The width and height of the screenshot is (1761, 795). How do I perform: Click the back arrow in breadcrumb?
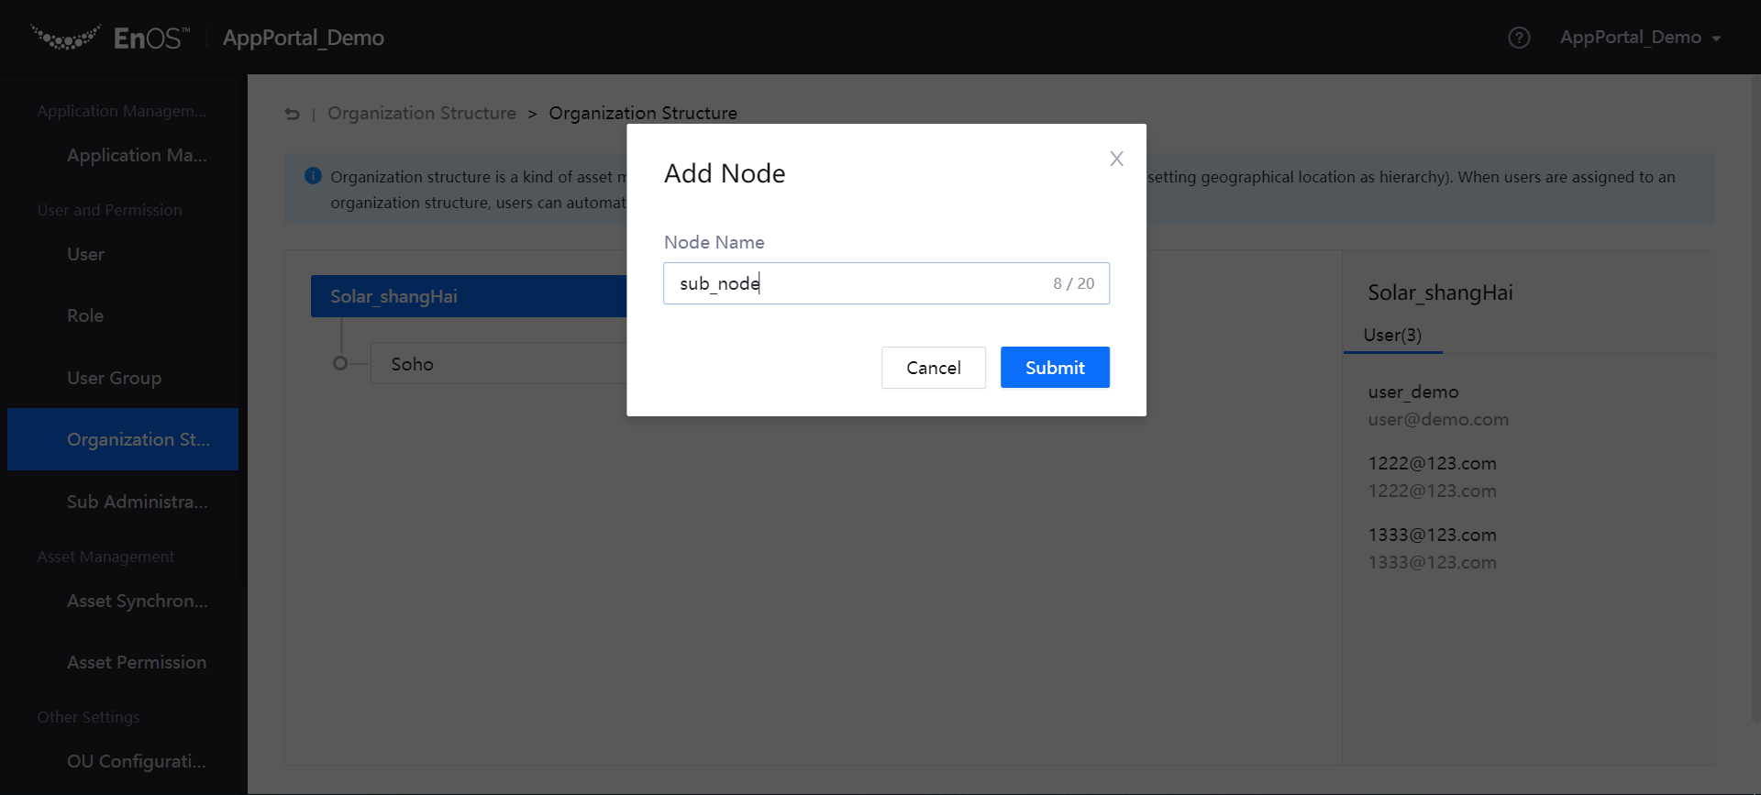pos(292,114)
